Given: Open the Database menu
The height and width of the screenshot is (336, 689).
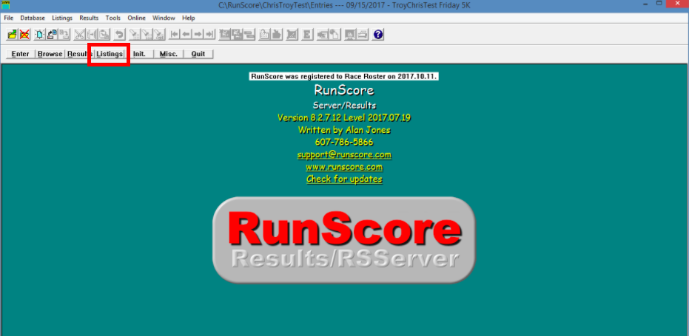Looking at the screenshot, I should [x=32, y=17].
